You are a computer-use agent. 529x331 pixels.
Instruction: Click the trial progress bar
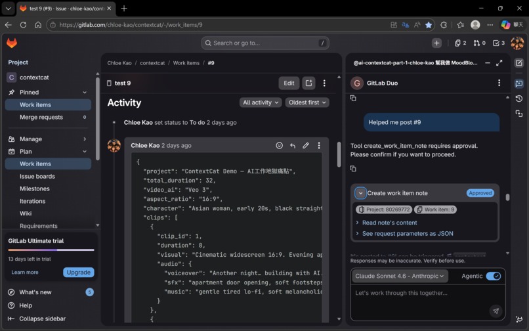click(51, 250)
